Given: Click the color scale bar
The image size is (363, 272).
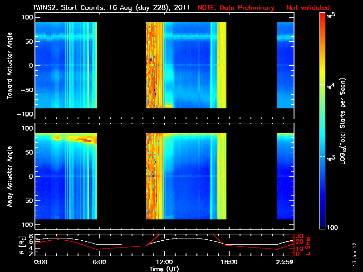Looking at the screenshot, I should click(323, 121).
